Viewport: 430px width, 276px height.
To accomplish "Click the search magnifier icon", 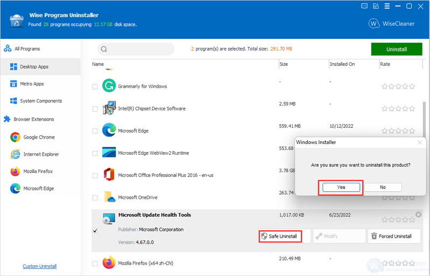I will click(104, 49).
